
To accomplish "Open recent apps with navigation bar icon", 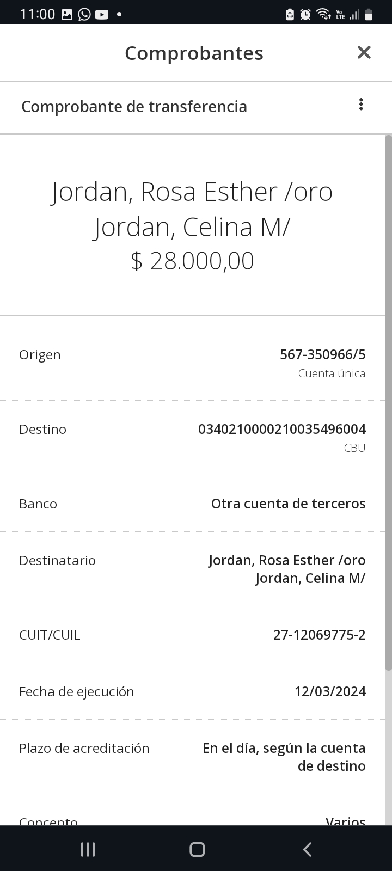I will pos(88,849).
